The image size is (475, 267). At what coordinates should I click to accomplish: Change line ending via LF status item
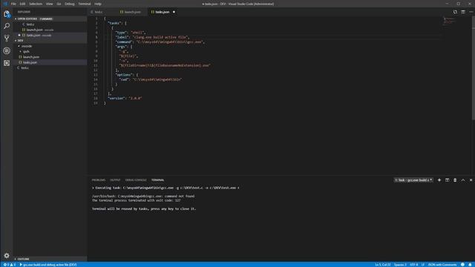coord(423,265)
